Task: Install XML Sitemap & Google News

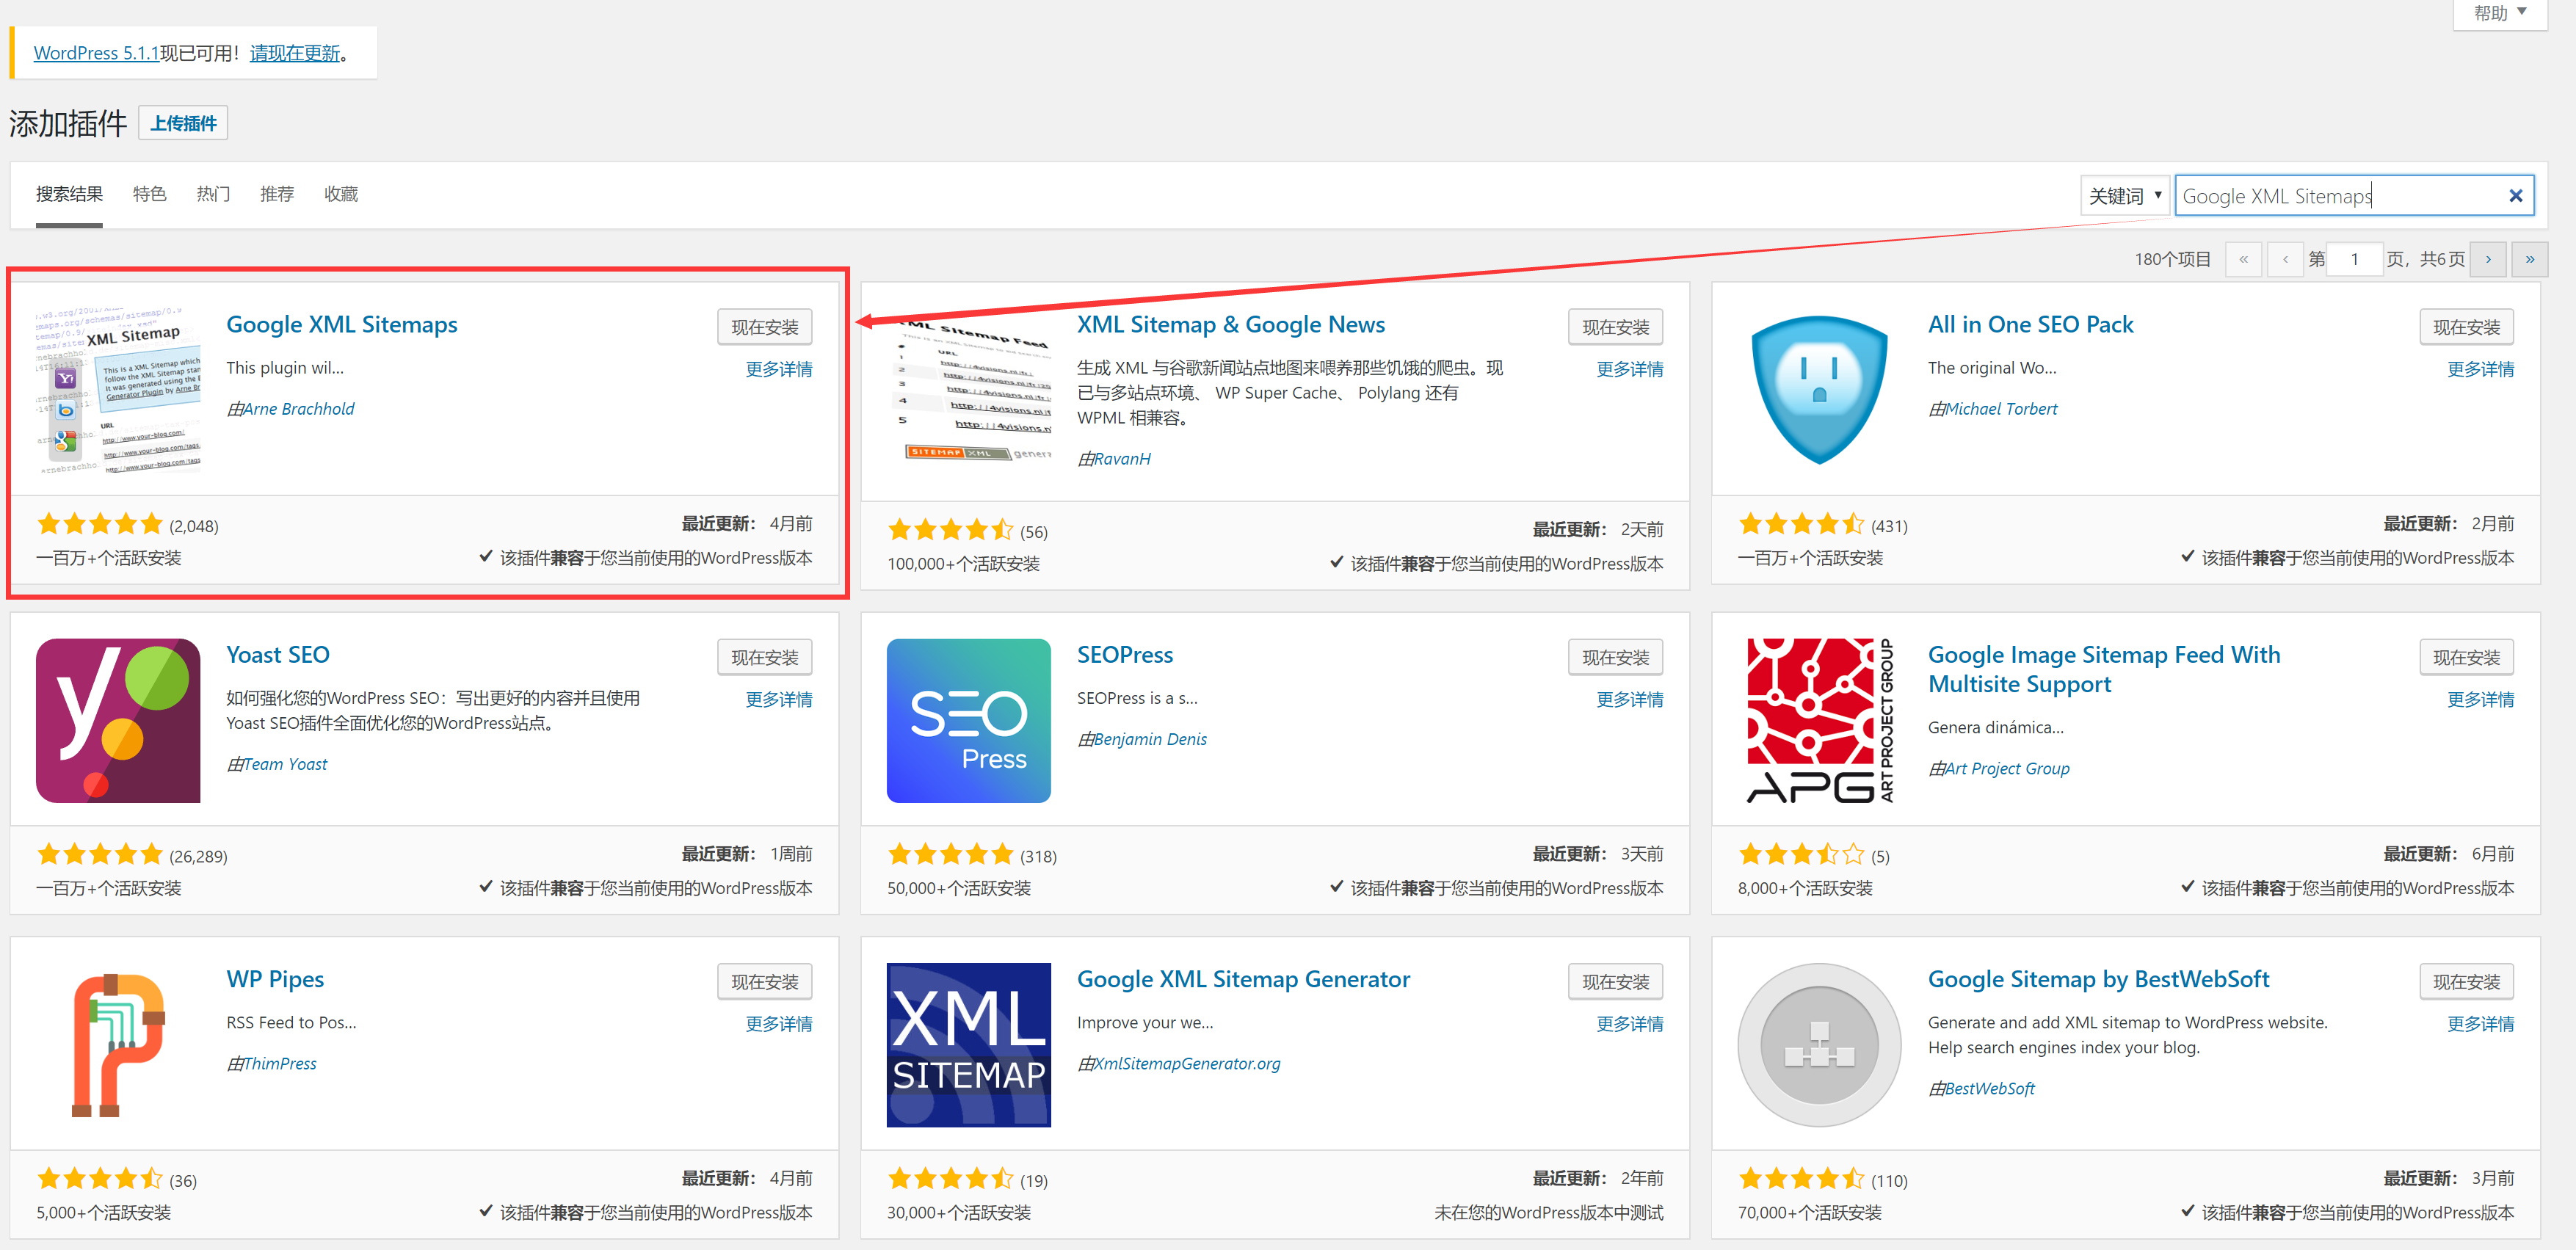Action: [1616, 327]
